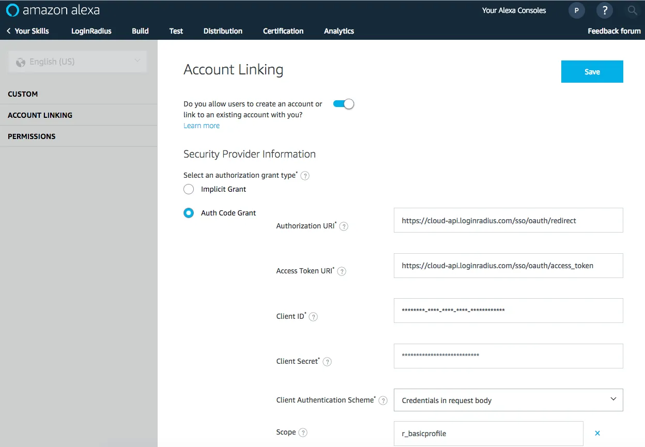Open the PERMISSIONS section

32,136
